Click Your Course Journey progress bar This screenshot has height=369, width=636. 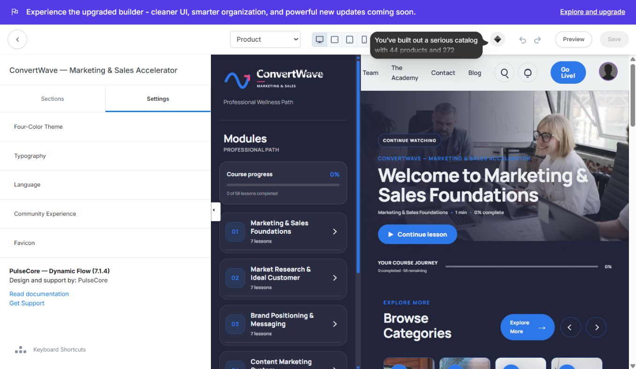pyautogui.click(x=522, y=266)
